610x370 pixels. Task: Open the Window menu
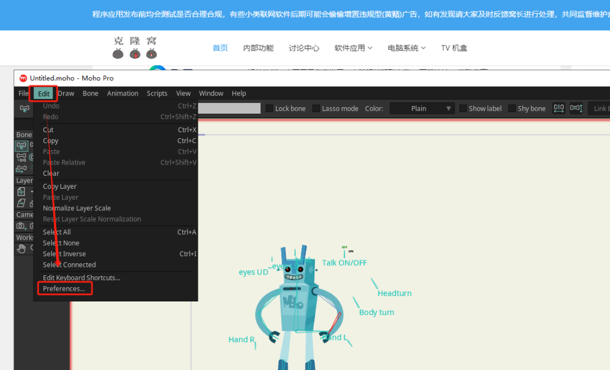click(x=211, y=94)
